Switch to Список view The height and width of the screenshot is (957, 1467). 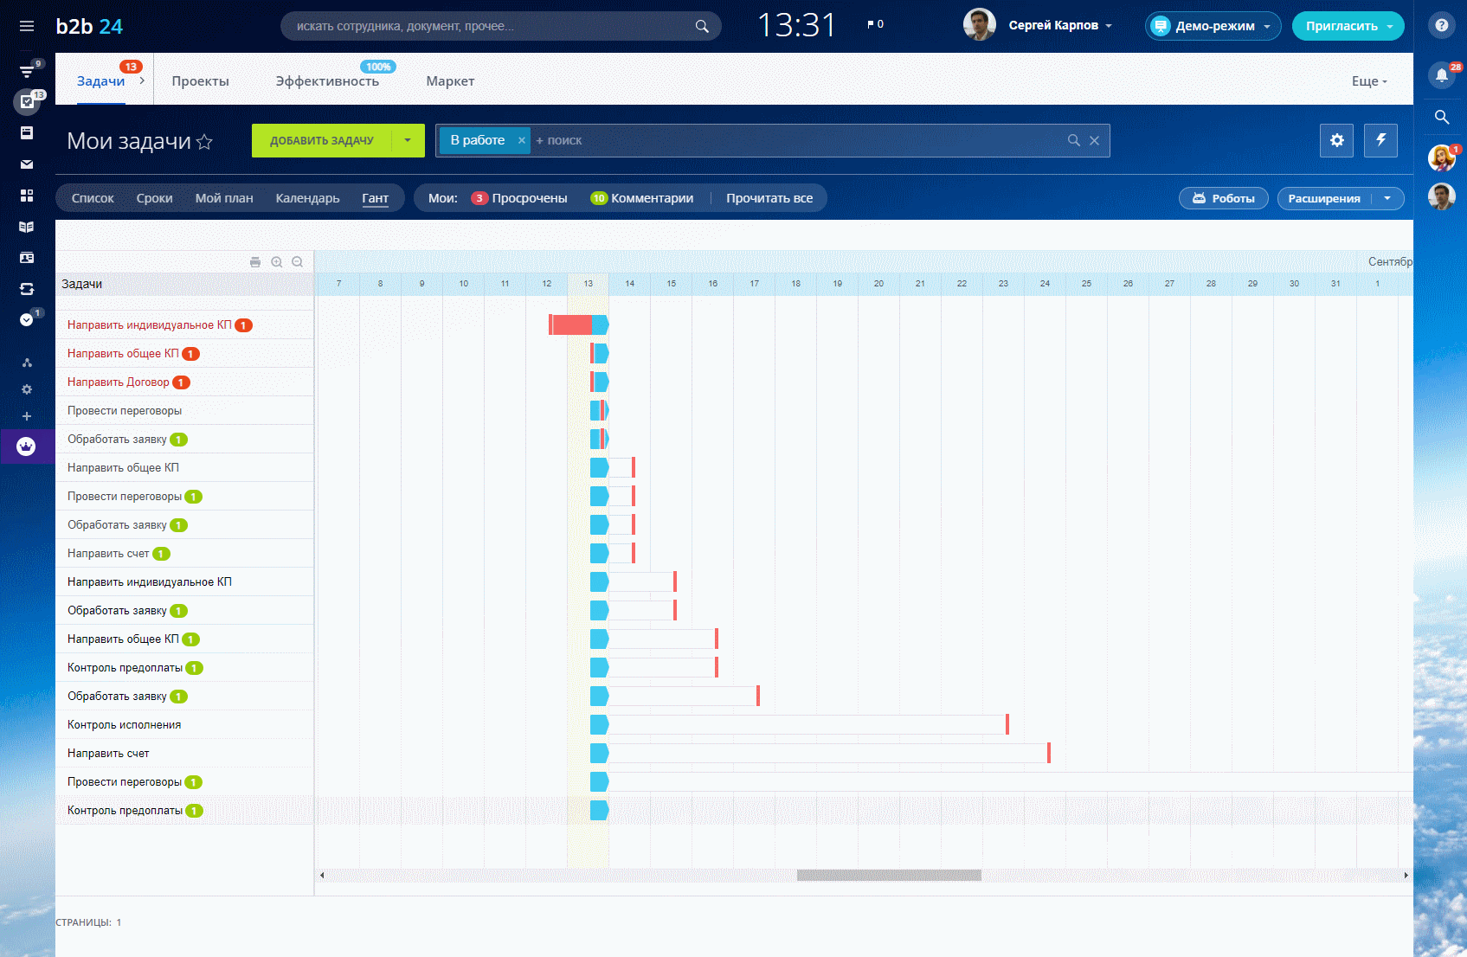[93, 198]
